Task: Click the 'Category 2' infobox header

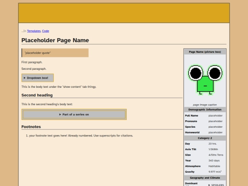Action: (x=205, y=138)
